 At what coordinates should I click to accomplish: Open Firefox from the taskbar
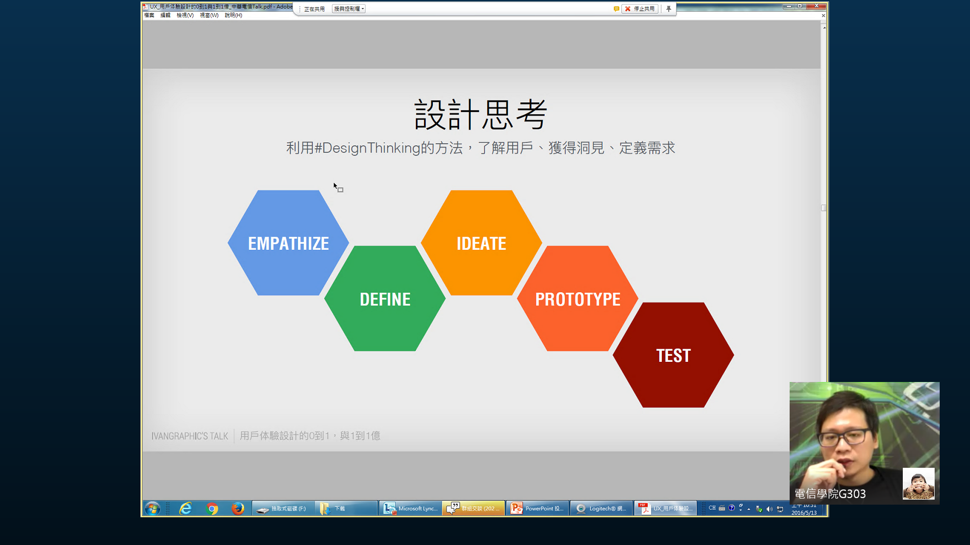tap(237, 508)
